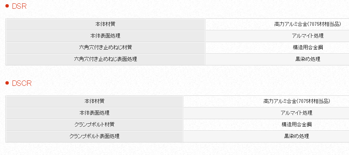This screenshot has height=155, width=349.
Task: Select the 本体材質 label in DSCR table
Action: coord(94,102)
